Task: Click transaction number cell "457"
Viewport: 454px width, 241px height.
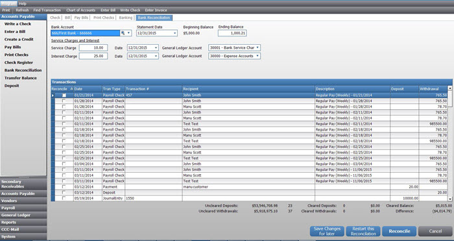Action: click(154, 95)
